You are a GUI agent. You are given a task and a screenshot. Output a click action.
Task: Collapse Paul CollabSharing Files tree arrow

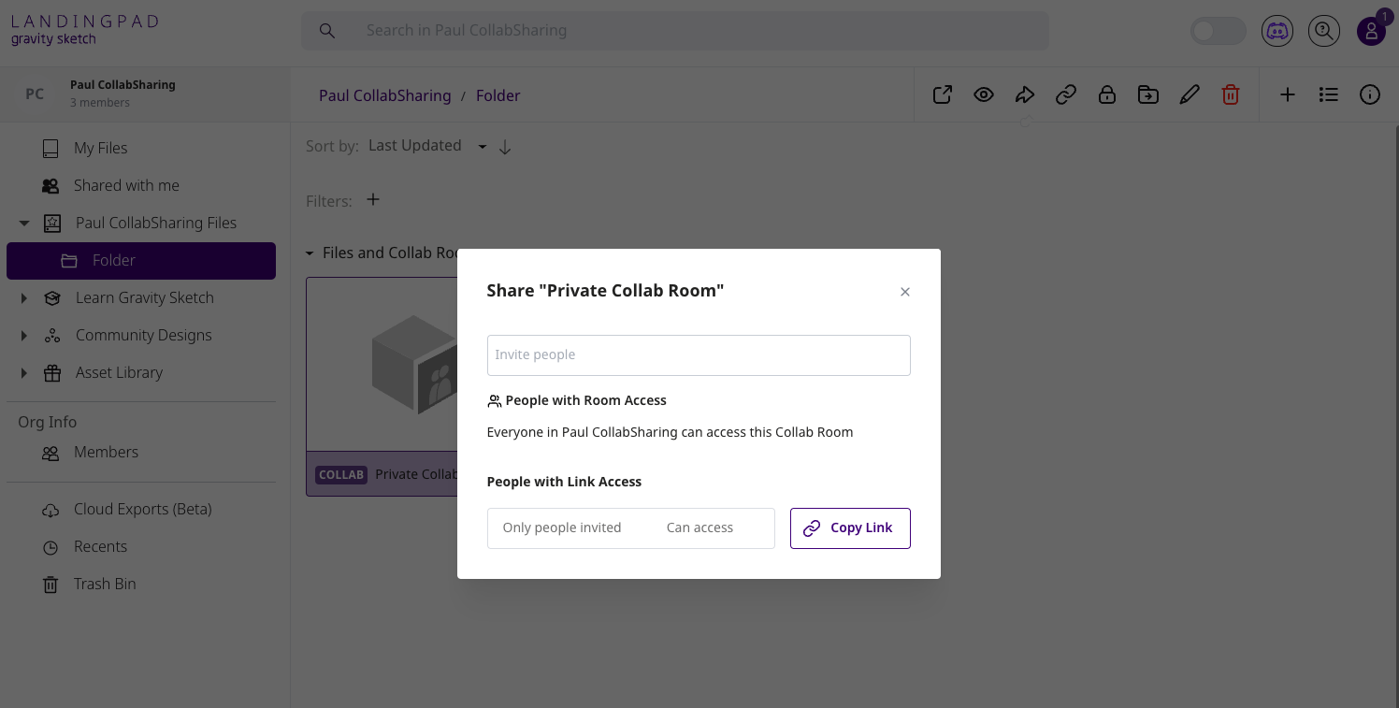24,224
